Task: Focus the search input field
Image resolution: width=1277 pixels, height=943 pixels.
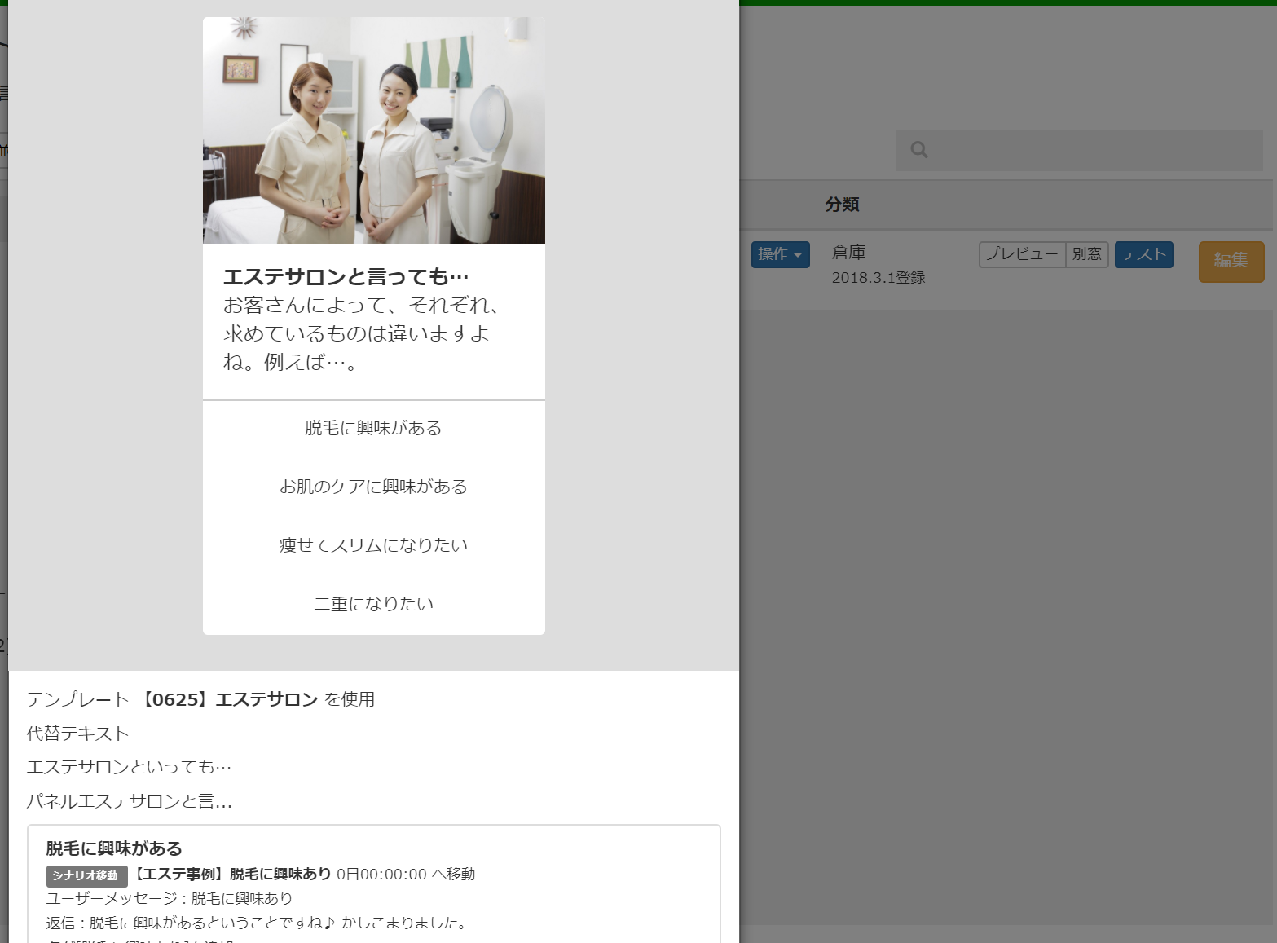Action: pyautogui.click(x=1080, y=150)
